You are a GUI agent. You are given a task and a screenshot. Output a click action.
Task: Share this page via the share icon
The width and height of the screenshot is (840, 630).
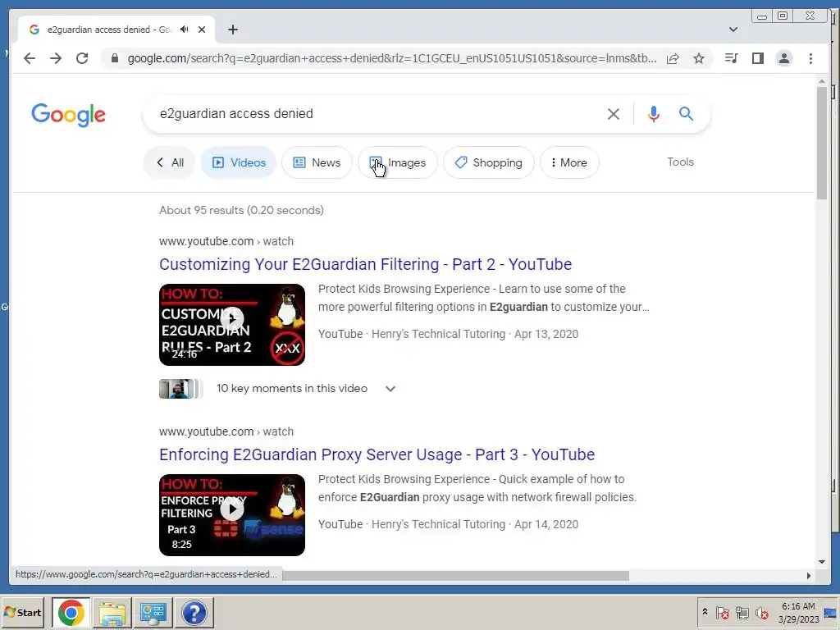[673, 58]
